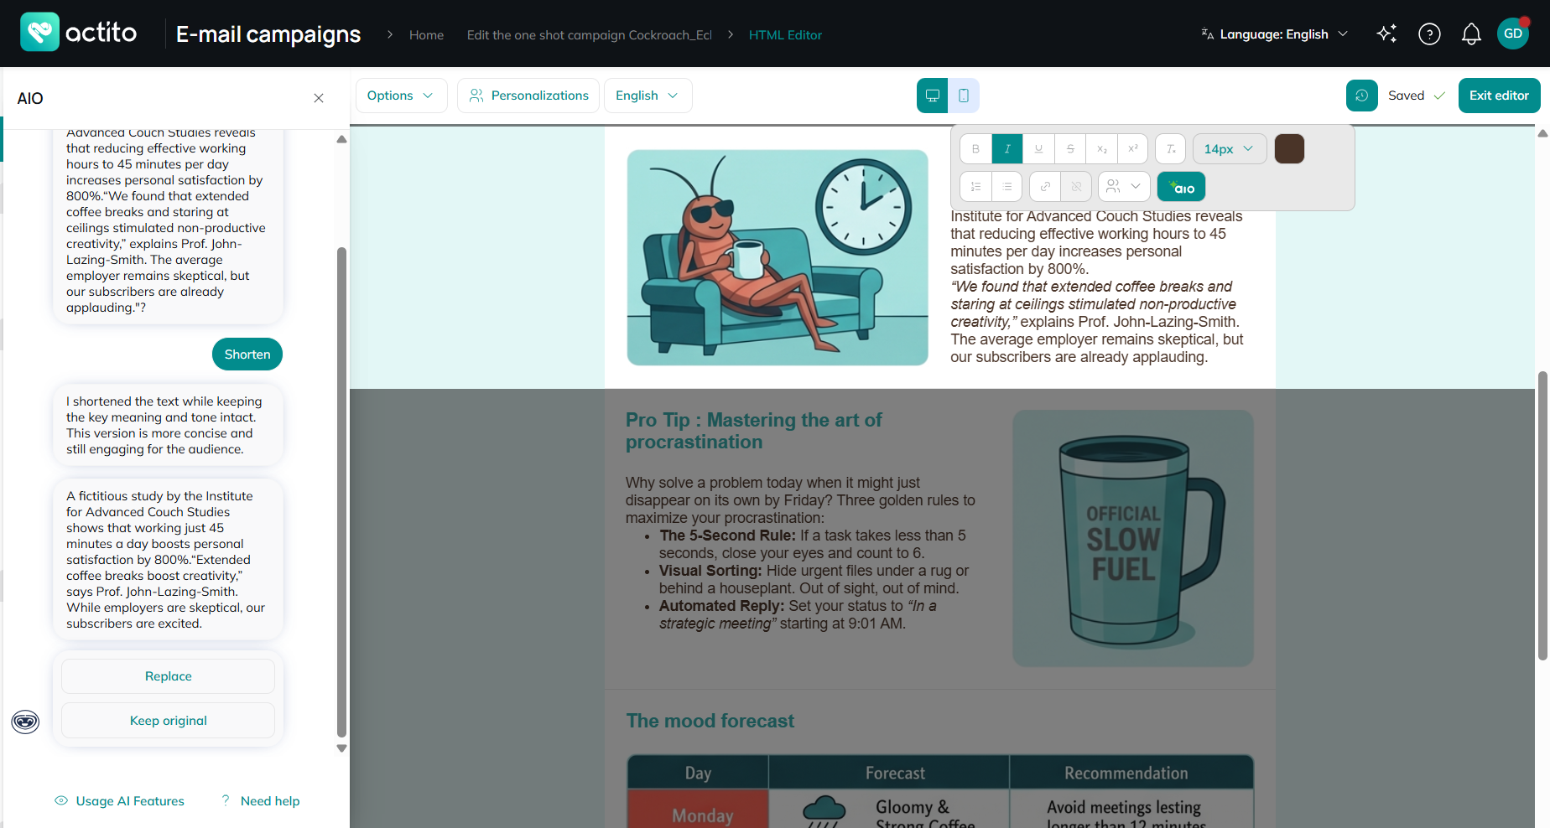Select the cockroach on couch image
Screen dimensions: 1550x828
click(x=778, y=257)
